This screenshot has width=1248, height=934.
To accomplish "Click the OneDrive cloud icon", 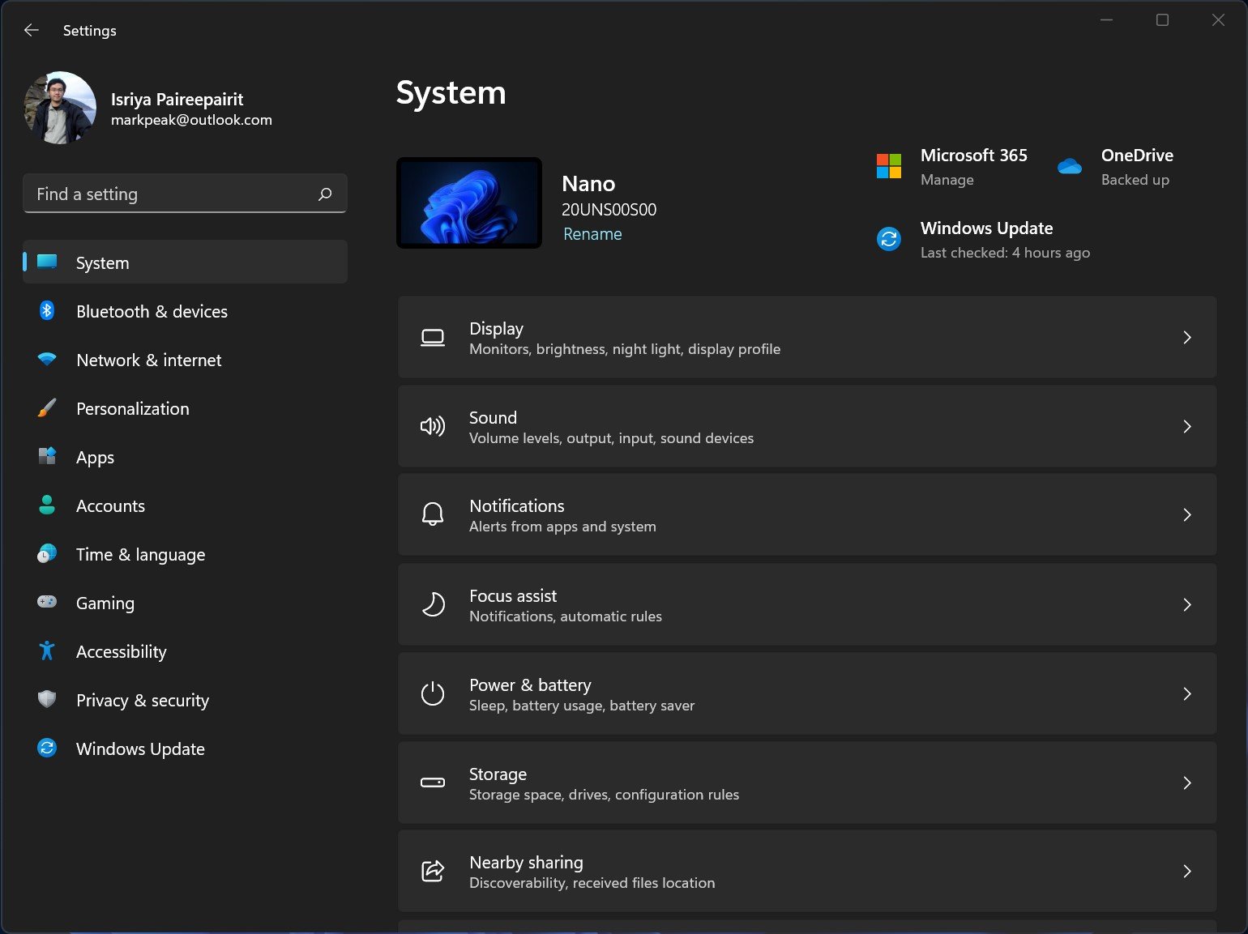I will point(1070,166).
